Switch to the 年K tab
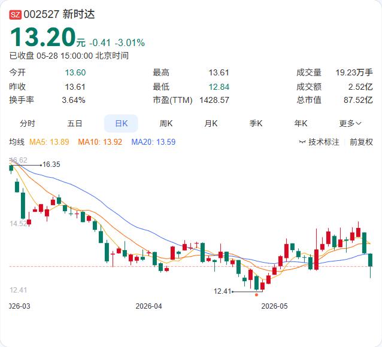382x347 pixels. click(301, 123)
